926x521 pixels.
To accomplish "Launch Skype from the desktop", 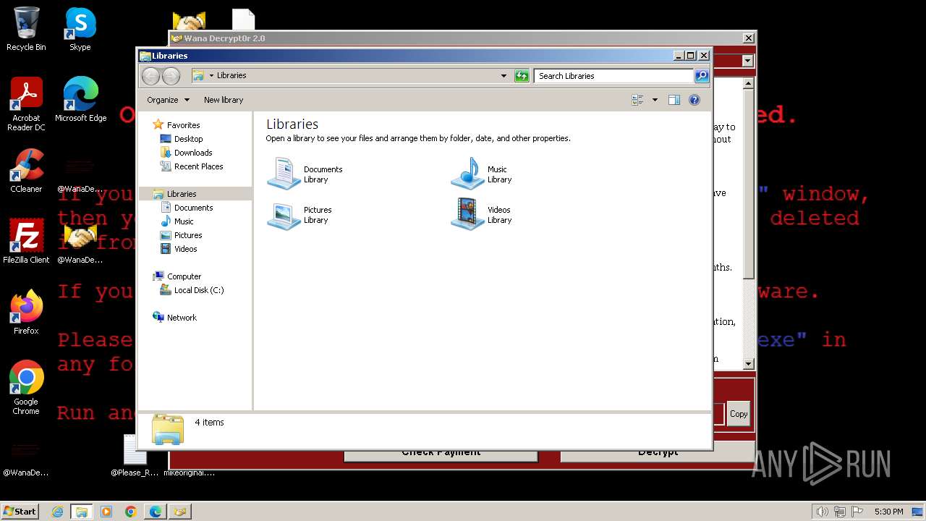I will [80, 29].
